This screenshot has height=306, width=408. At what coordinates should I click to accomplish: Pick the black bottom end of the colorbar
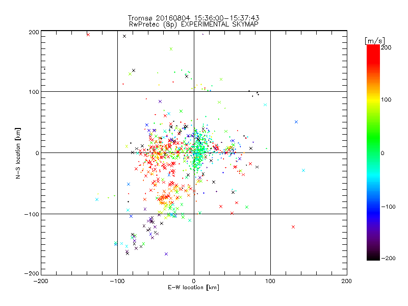pyautogui.click(x=373, y=258)
